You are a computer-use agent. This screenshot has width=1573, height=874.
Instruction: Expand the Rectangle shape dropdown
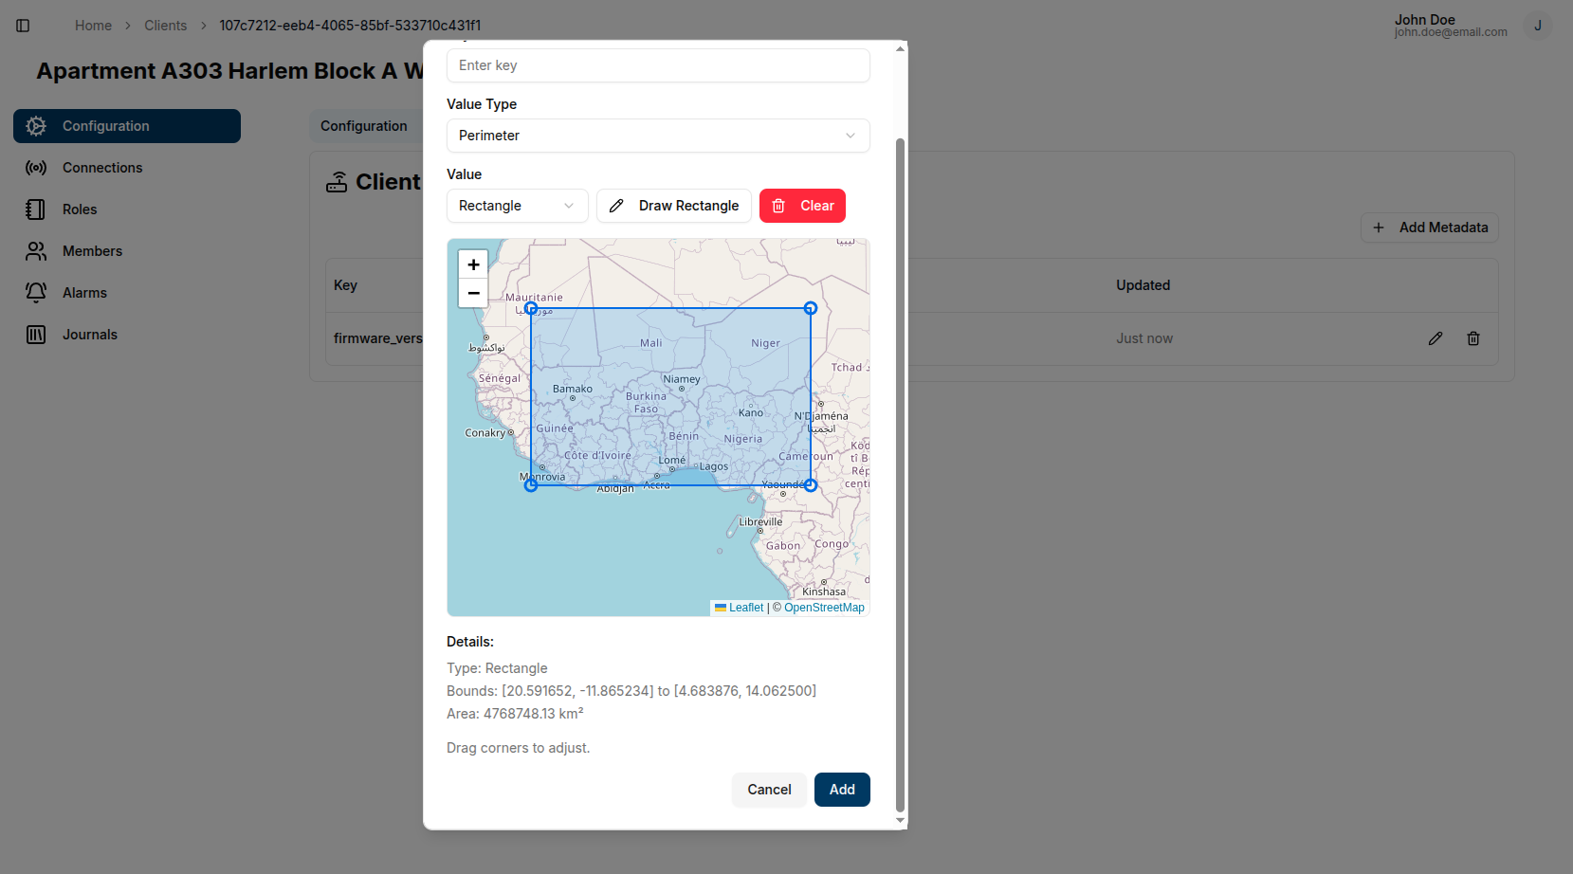(x=517, y=206)
